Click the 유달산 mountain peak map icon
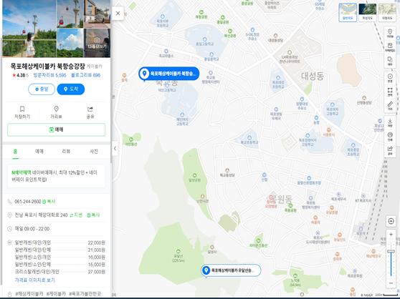The image size is (400, 299). (x=178, y=251)
